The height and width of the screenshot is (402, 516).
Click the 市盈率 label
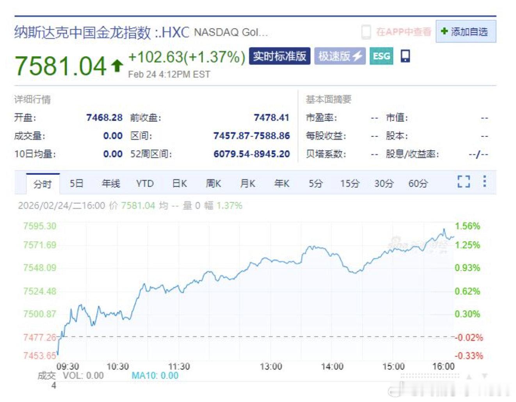click(x=321, y=117)
